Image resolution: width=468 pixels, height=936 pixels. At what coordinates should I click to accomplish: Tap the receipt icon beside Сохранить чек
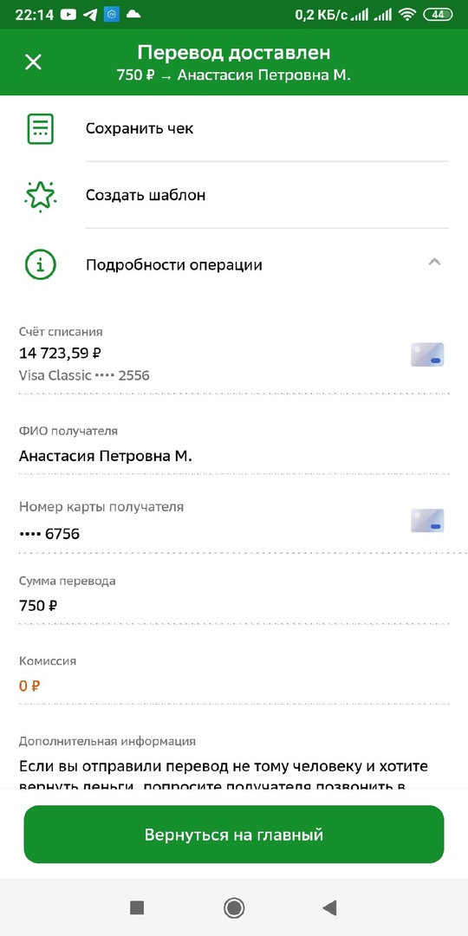41,128
